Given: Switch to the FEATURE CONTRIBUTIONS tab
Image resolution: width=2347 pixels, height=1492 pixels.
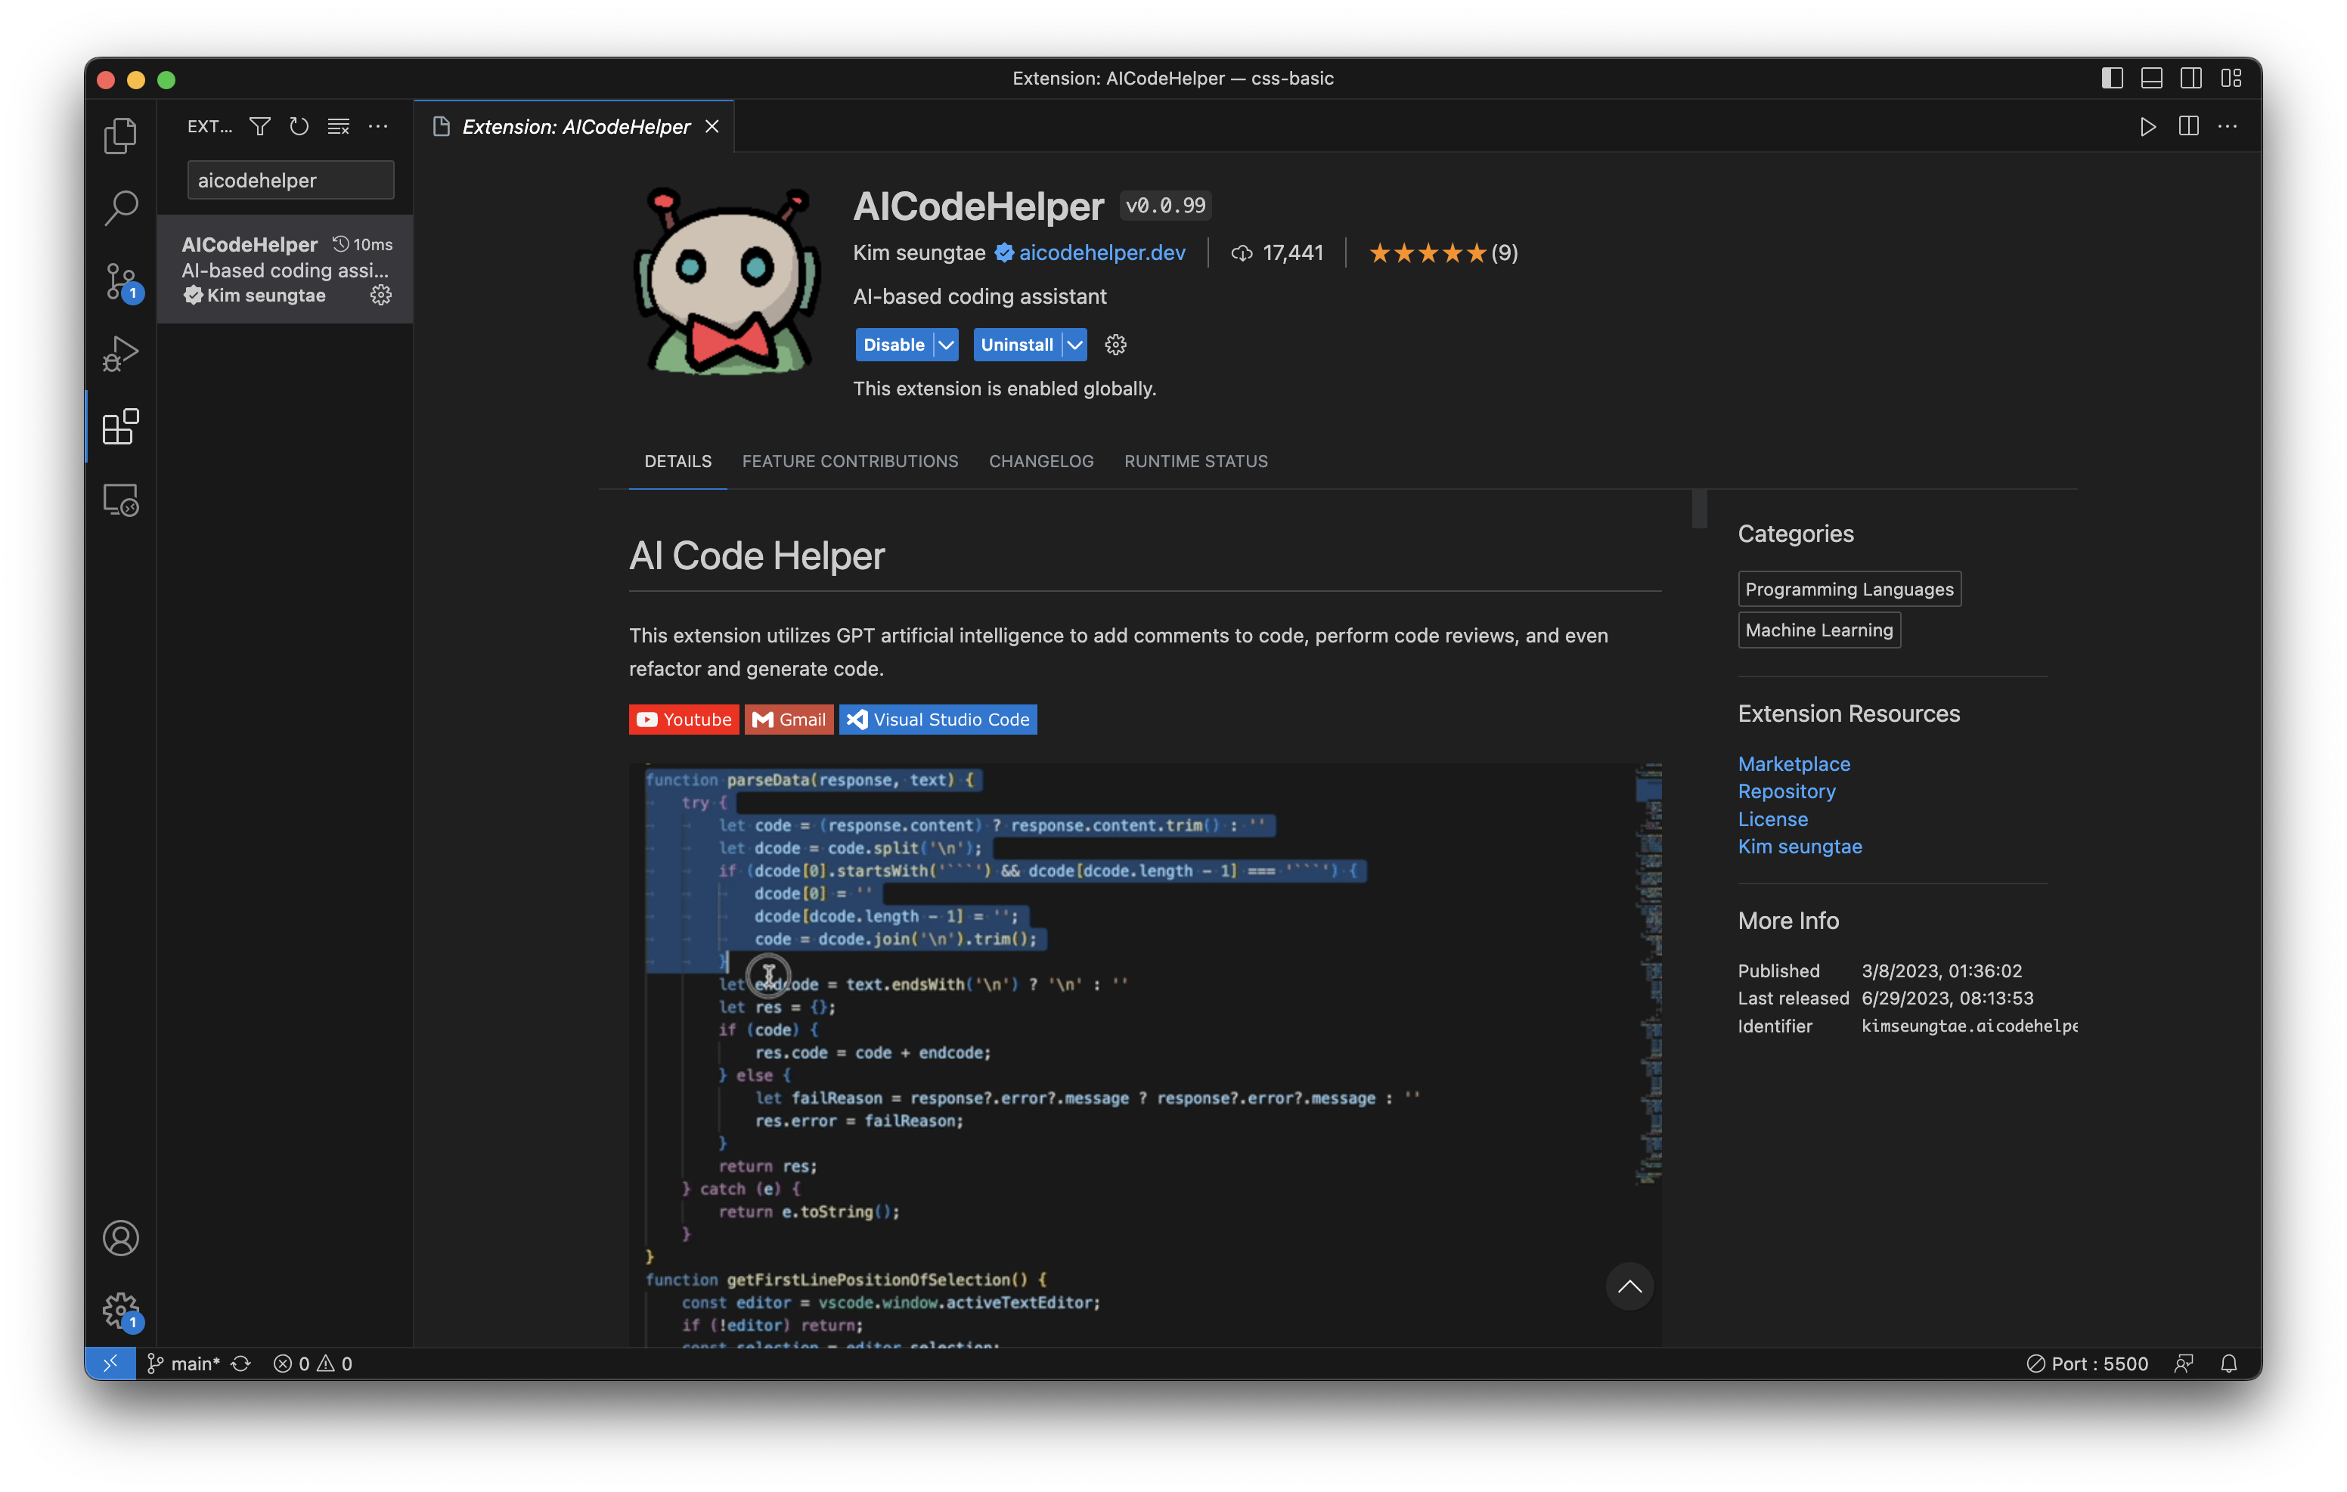Looking at the screenshot, I should click(x=850, y=461).
